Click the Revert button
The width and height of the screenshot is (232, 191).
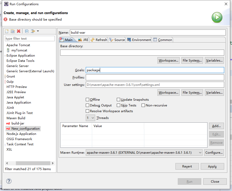[x=187, y=166]
